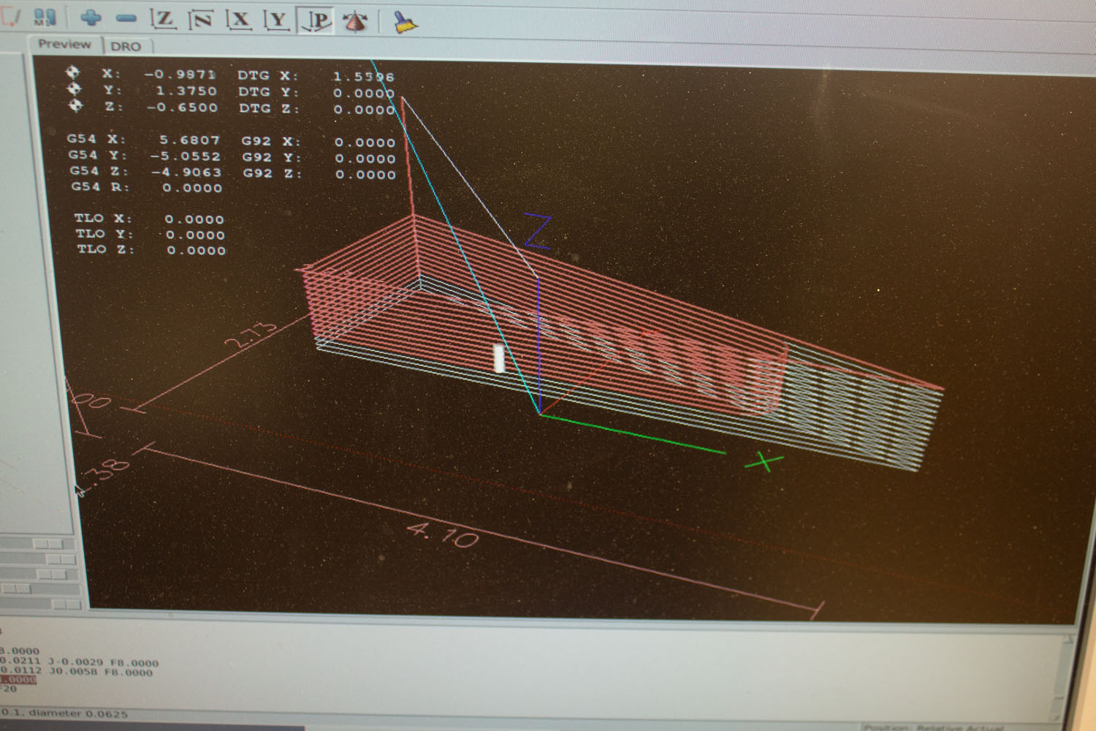Clear live plot with broom icon
The width and height of the screenshot is (1096, 731).
(x=406, y=23)
